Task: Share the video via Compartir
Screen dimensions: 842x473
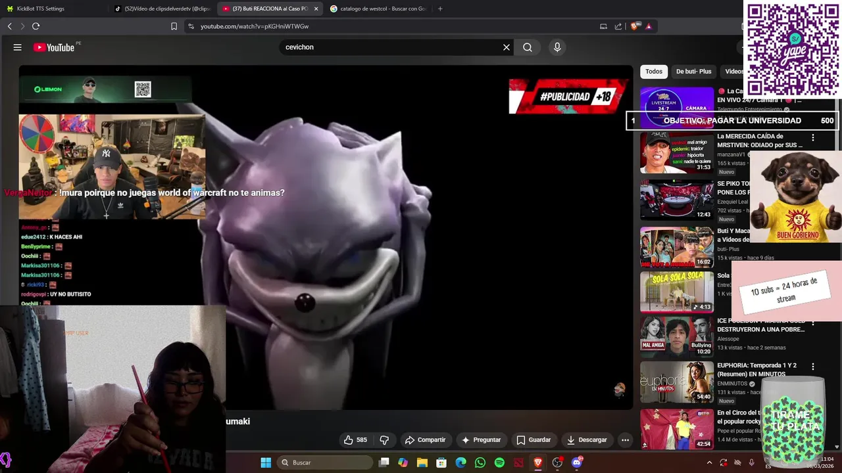Action: point(426,439)
